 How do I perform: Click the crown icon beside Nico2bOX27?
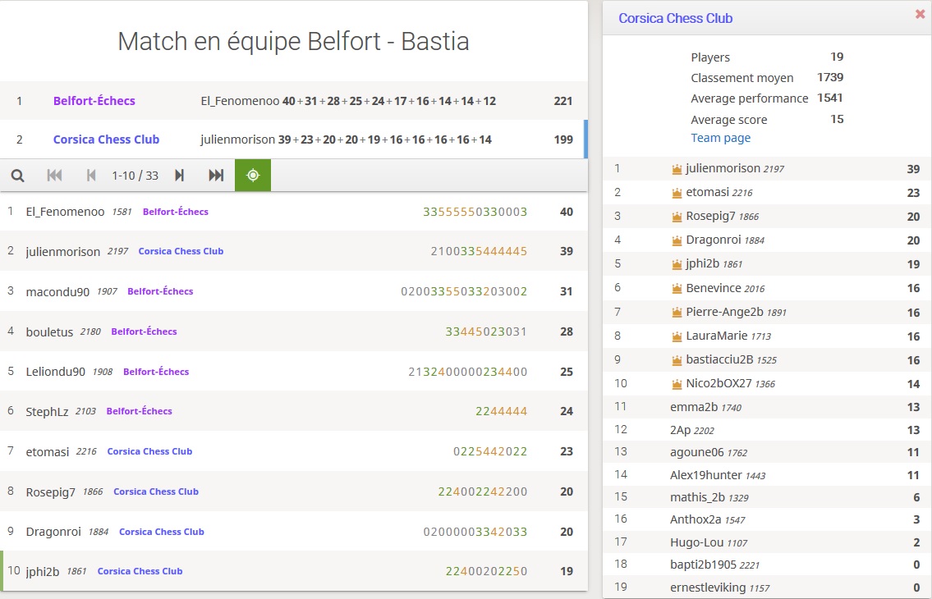(x=677, y=385)
